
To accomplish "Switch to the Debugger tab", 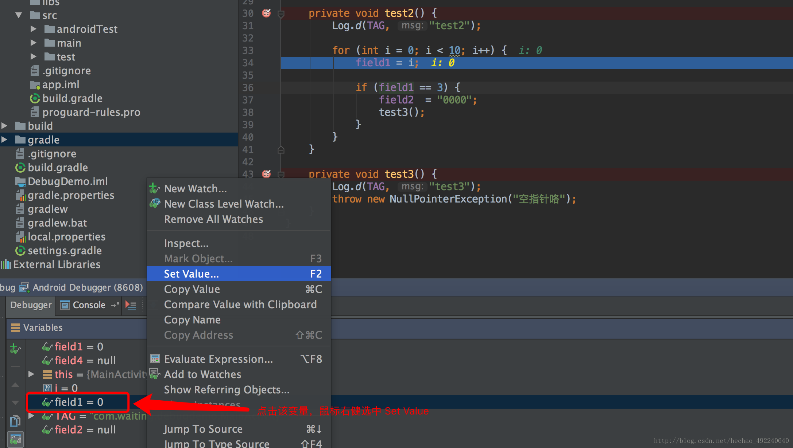I will [31, 305].
